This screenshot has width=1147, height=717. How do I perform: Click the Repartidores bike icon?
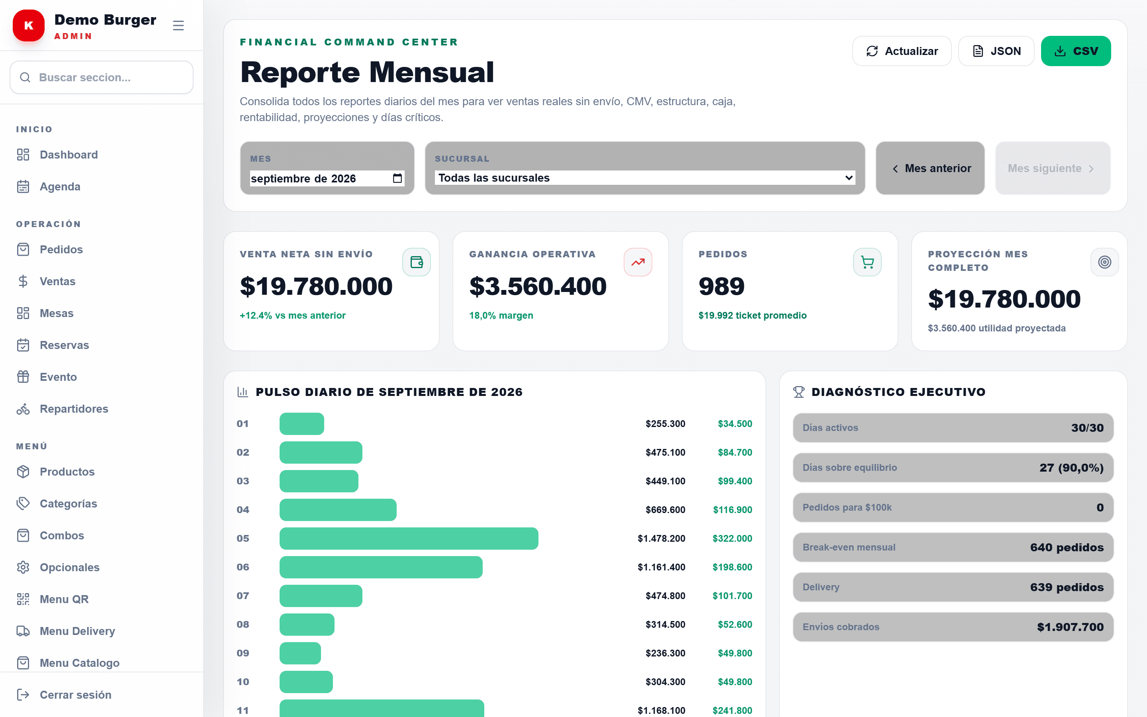(23, 409)
